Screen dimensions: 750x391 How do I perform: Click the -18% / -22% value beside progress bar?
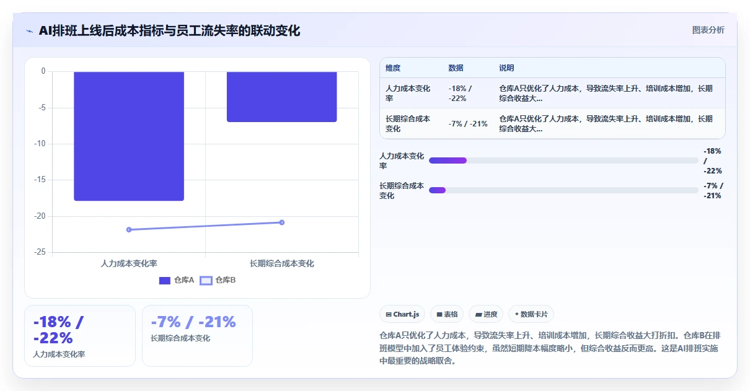click(713, 161)
